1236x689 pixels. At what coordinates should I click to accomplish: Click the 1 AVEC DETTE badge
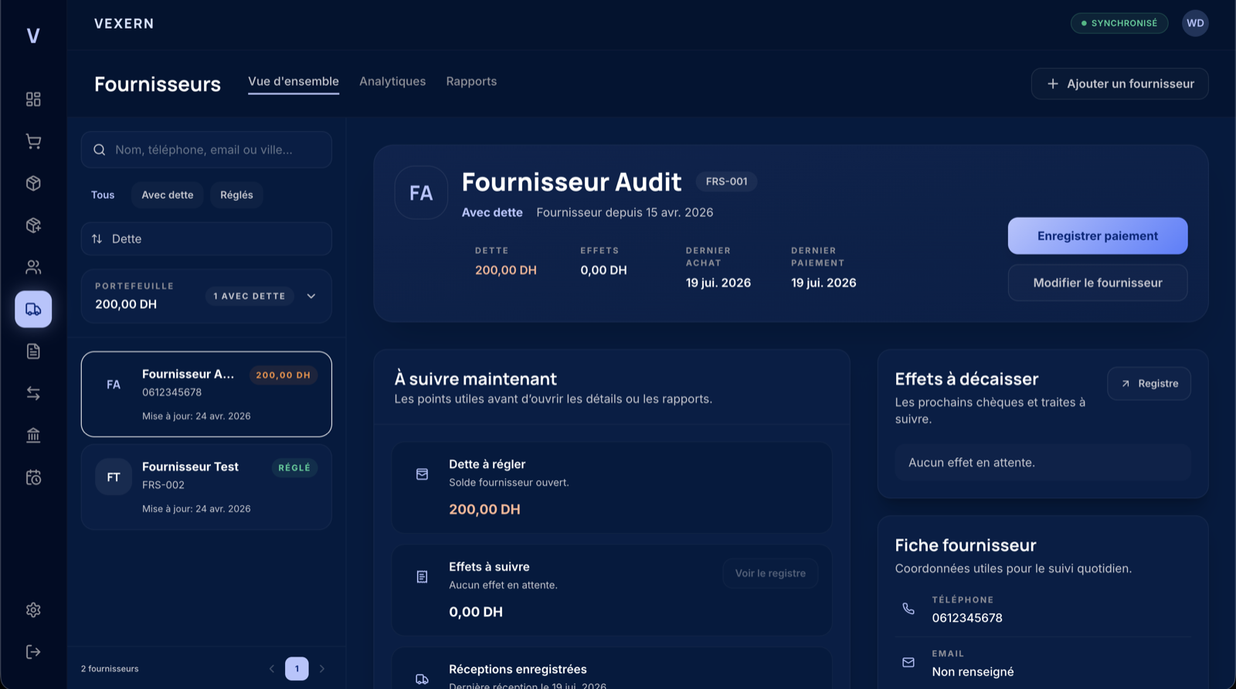click(250, 296)
